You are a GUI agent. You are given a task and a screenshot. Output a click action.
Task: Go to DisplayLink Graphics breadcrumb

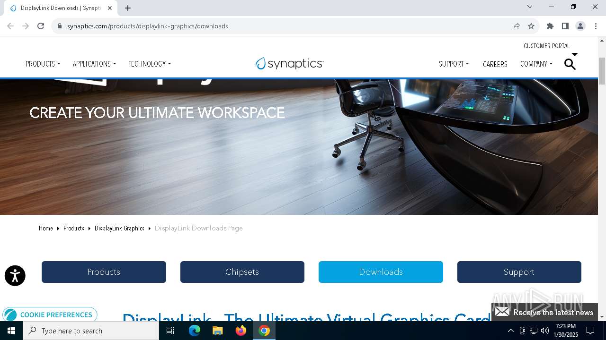[119, 228]
